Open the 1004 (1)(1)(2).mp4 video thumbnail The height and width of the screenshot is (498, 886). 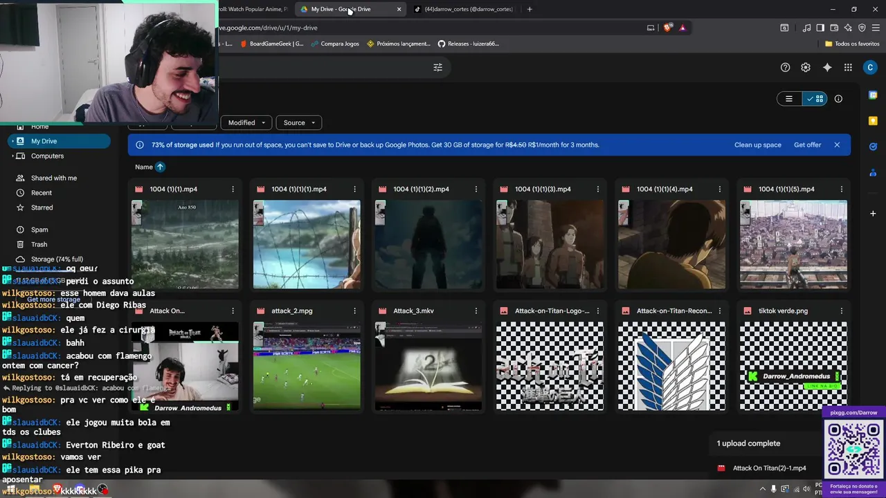428,244
